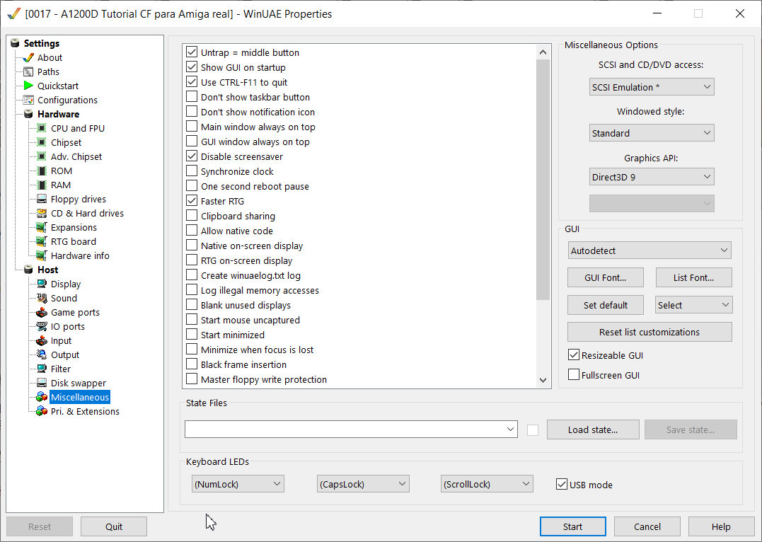Click scroll up arrow in options list

point(543,52)
